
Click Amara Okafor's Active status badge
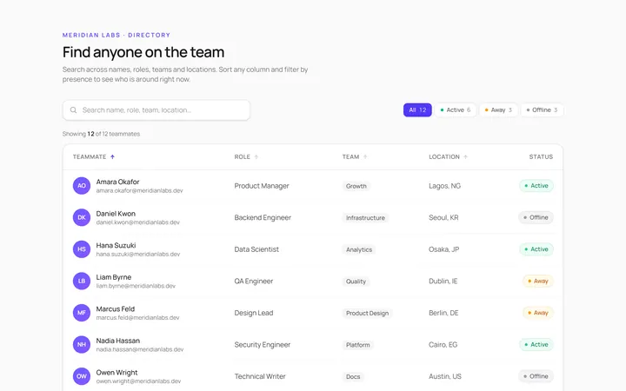click(x=536, y=186)
